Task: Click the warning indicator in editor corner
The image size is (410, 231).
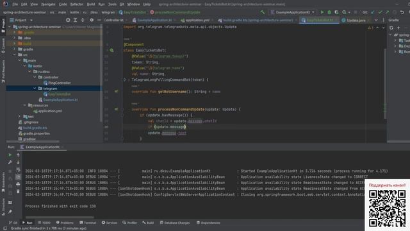Action: coord(370,28)
